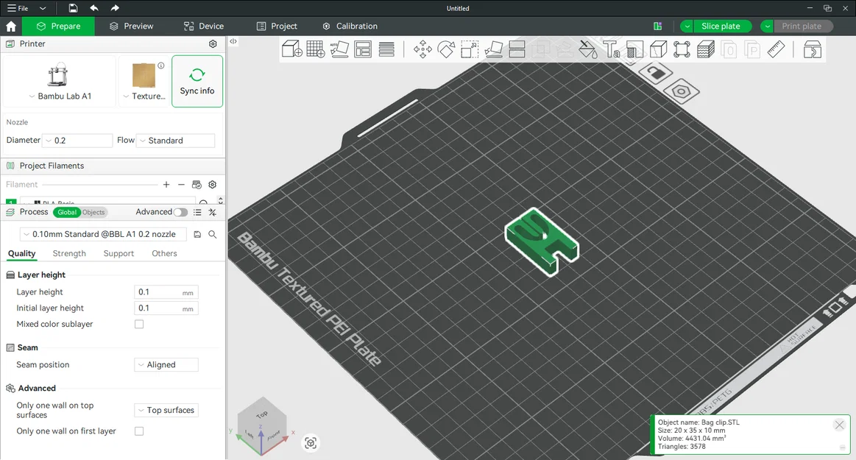This screenshot has height=460, width=856.
Task: Select the Rotate tool
Action: 446,49
